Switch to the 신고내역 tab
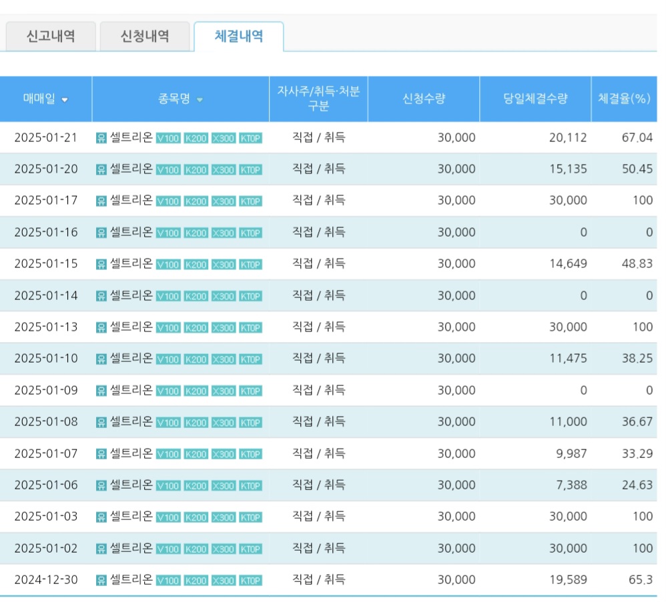Image resolution: width=666 pixels, height=602 pixels. (51, 37)
